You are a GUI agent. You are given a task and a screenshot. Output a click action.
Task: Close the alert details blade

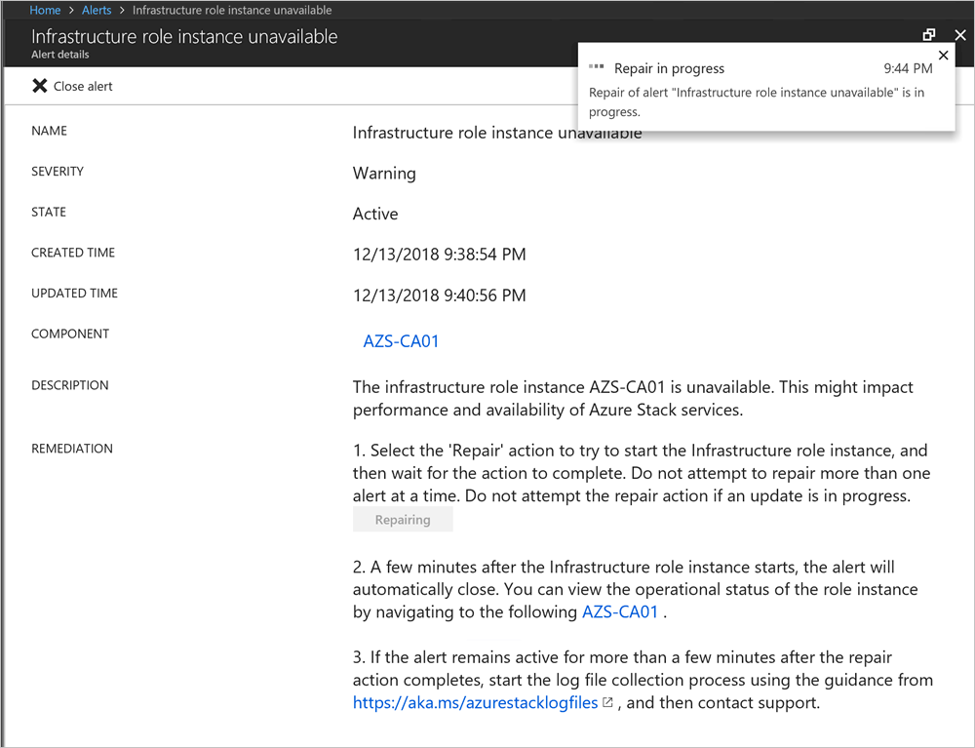coord(959,34)
